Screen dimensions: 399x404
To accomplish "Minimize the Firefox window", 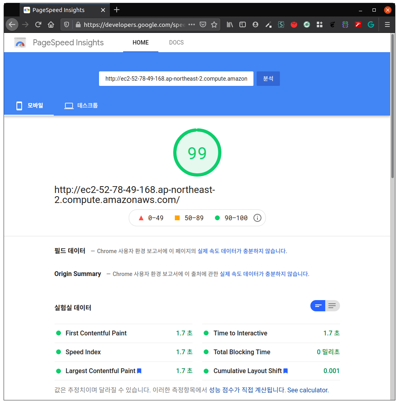I will coord(361,10).
